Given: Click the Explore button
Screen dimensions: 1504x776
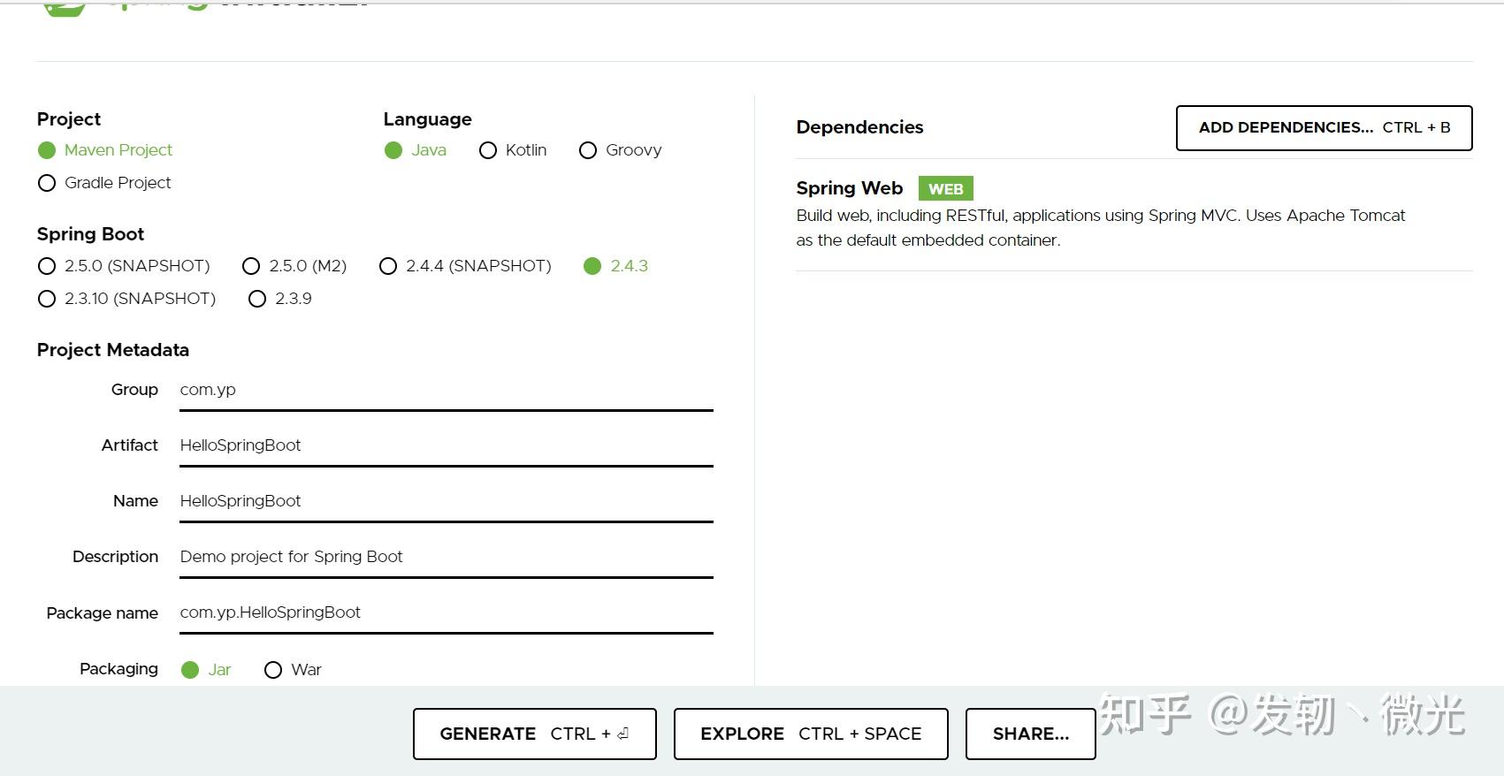Looking at the screenshot, I should pyautogui.click(x=810, y=734).
